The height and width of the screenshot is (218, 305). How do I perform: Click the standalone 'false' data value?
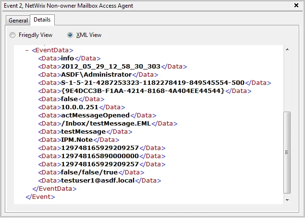pos(69,99)
